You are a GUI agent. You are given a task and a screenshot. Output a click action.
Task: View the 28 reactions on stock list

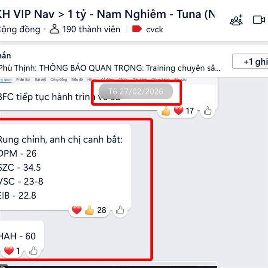pos(89,210)
